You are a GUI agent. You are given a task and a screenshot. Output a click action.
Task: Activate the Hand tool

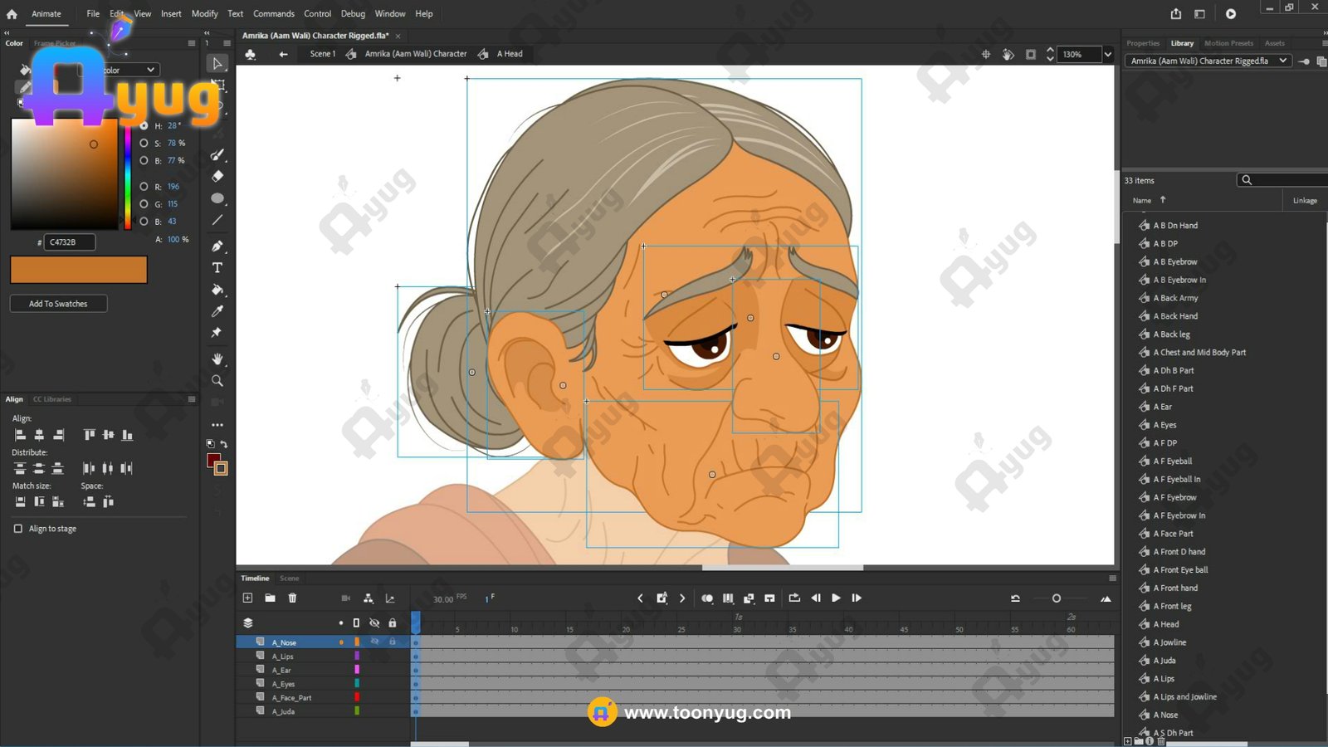tap(217, 359)
